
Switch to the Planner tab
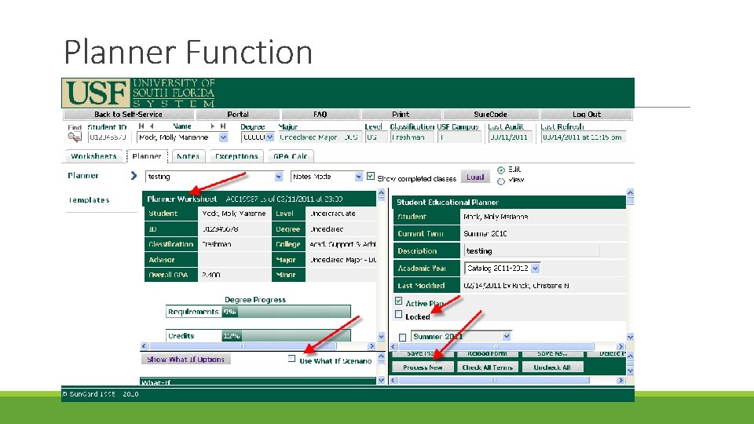[147, 156]
